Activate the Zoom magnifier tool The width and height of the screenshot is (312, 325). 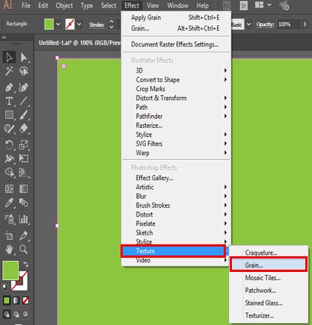pyautogui.click(x=24, y=250)
